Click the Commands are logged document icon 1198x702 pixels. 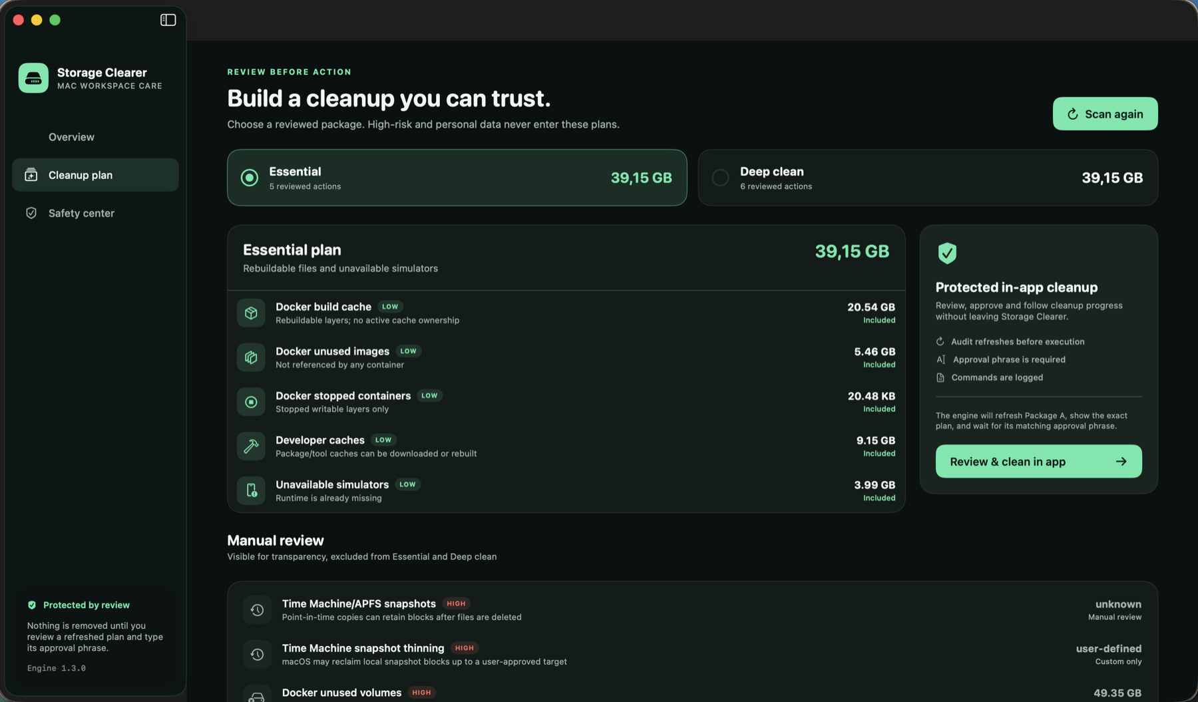[940, 377]
